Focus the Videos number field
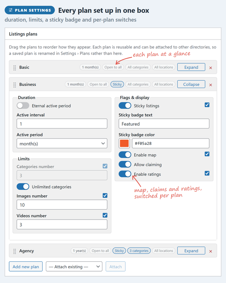The image size is (226, 283). 62,224
